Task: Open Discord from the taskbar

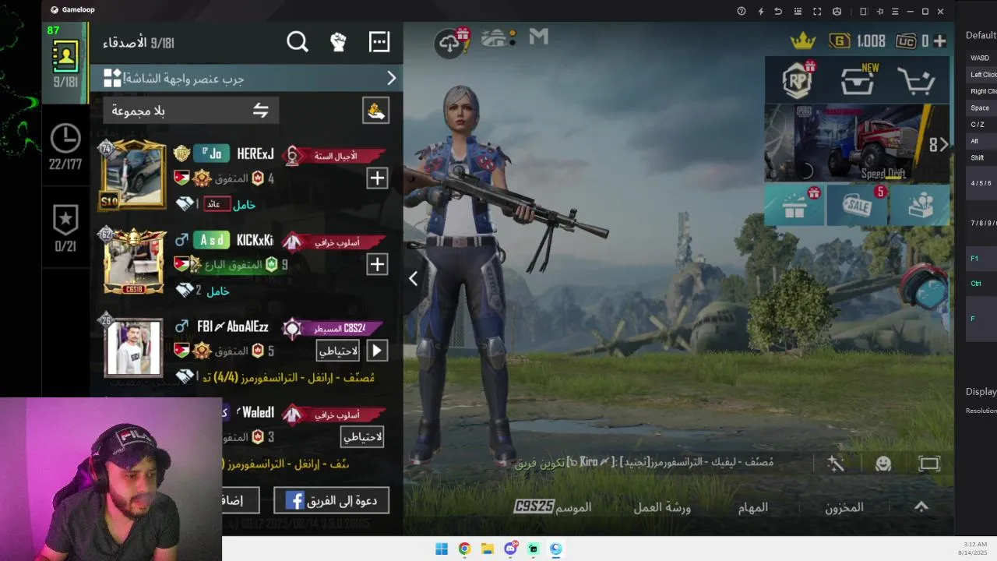Action: [510, 549]
